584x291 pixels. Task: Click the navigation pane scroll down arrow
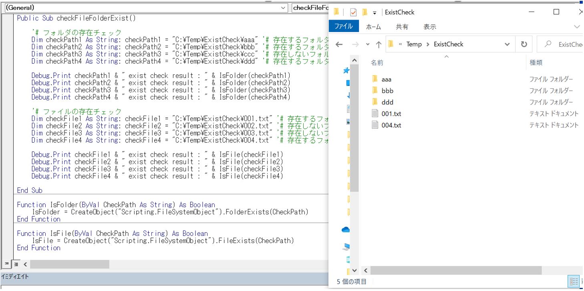click(354, 271)
